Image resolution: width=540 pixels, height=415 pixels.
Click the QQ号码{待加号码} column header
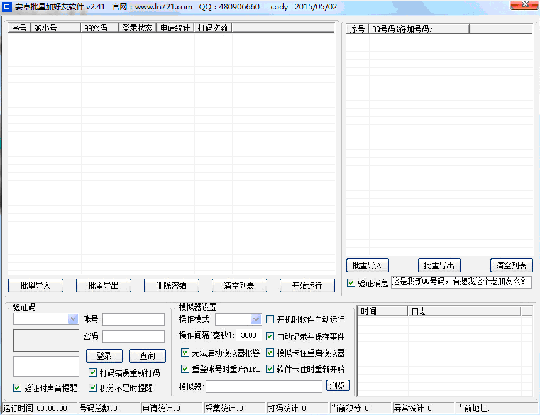click(419, 29)
